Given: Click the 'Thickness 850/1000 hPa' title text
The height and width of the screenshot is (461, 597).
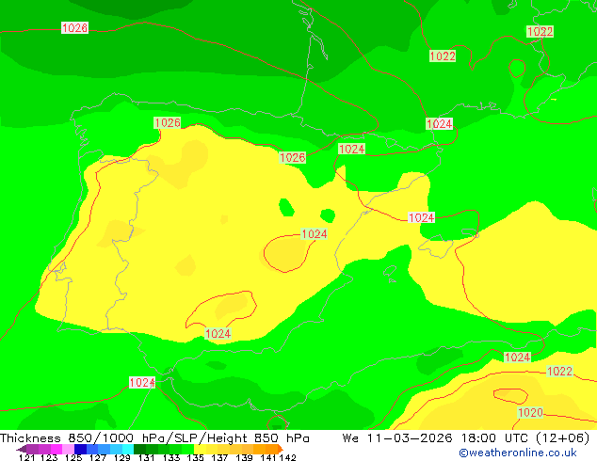Looking at the screenshot, I should pyautogui.click(x=83, y=438).
